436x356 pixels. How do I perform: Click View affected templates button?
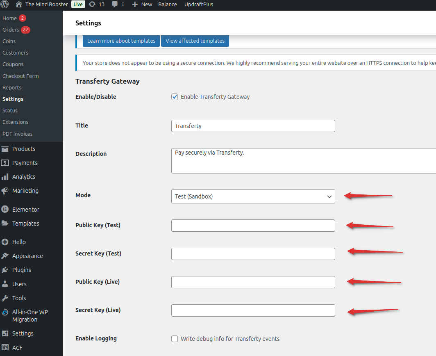[x=195, y=41]
